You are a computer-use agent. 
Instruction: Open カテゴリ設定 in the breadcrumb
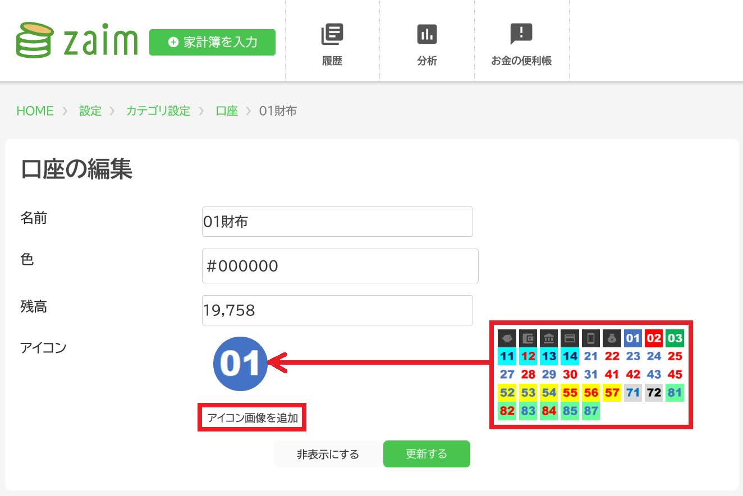[158, 111]
